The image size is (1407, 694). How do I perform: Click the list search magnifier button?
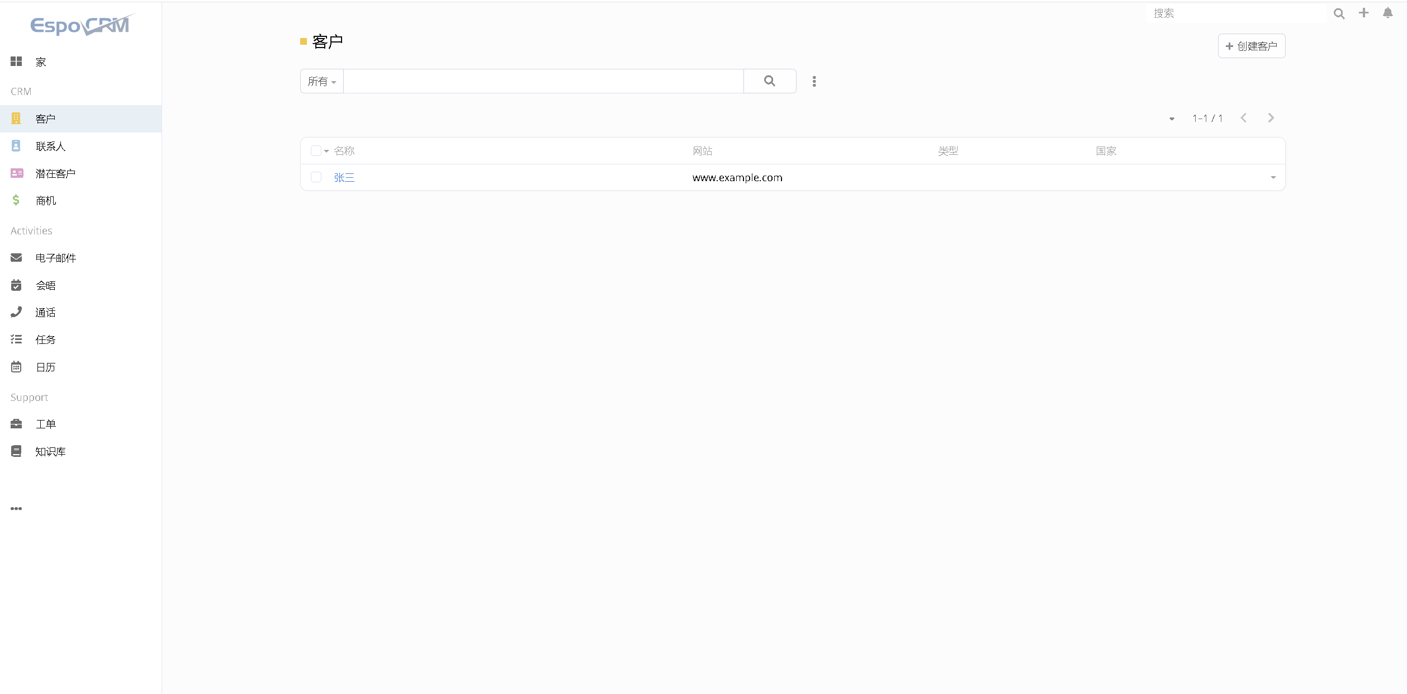[x=769, y=81]
